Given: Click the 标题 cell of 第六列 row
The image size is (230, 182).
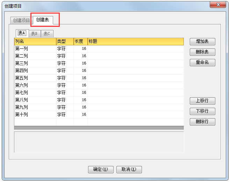Looking at the screenshot, I should pos(136,85).
